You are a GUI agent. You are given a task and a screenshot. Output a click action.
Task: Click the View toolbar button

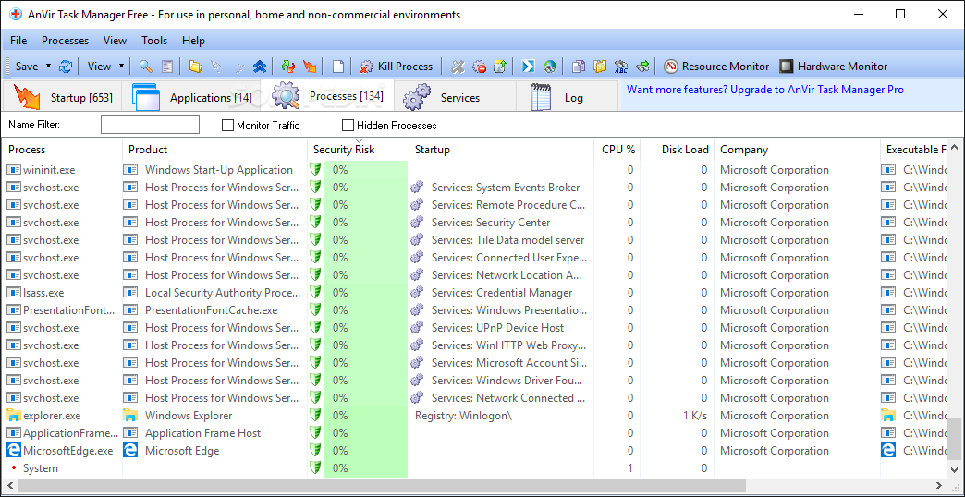tap(99, 67)
